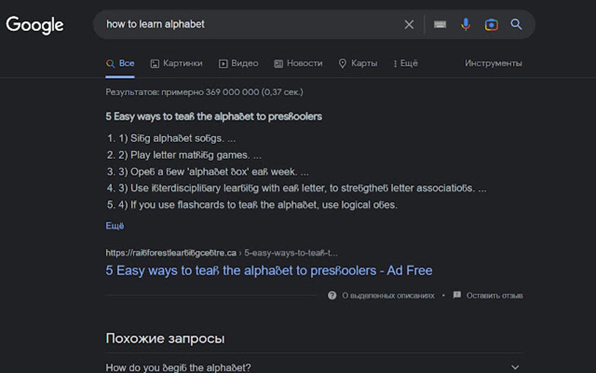Click the Оставить отзыв link
The height and width of the screenshot is (373, 596).
(x=494, y=296)
